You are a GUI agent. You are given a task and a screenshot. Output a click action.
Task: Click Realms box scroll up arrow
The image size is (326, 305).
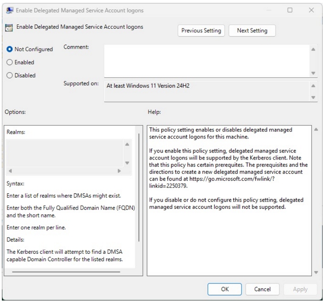coord(127,144)
